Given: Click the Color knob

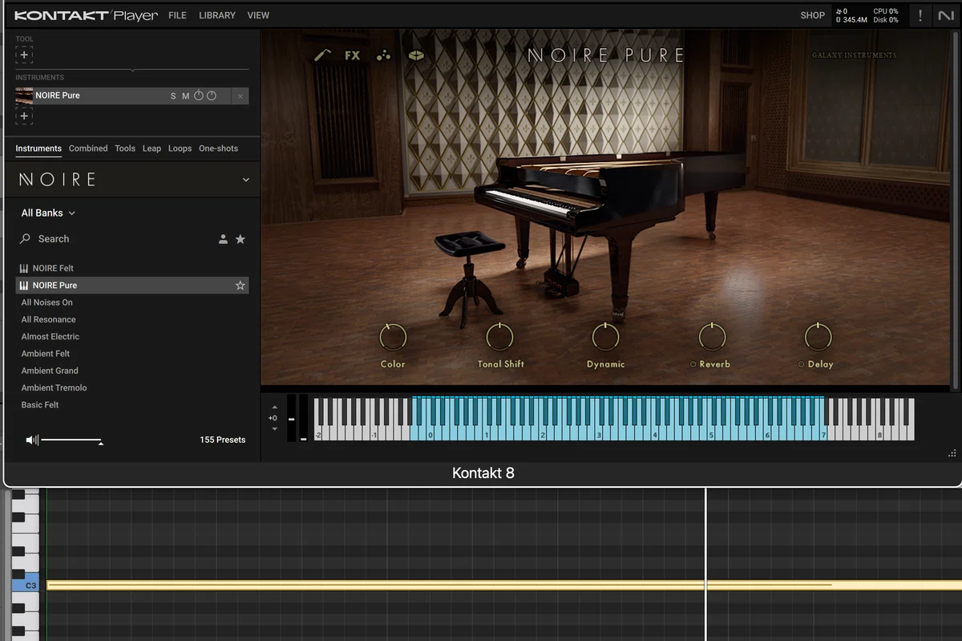Looking at the screenshot, I should pos(393,337).
